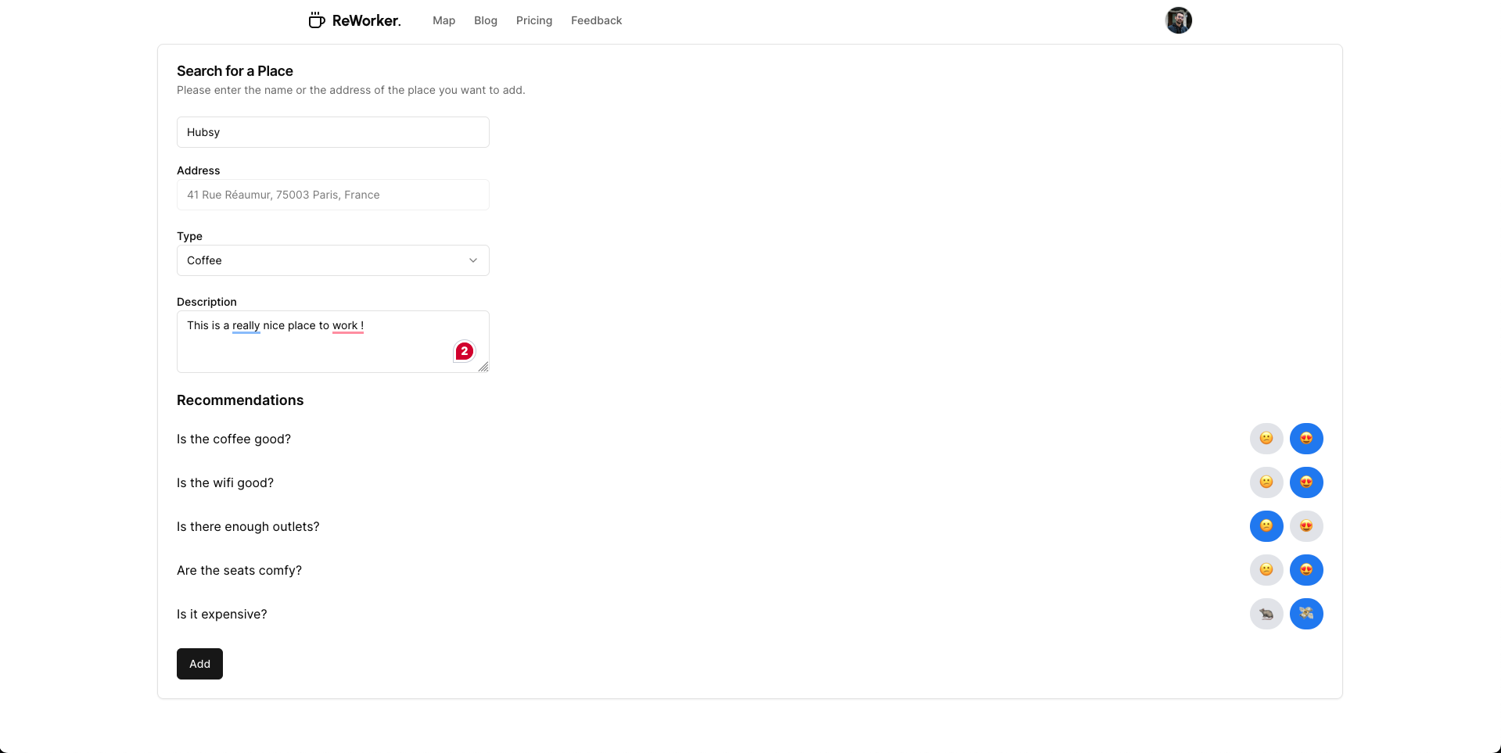This screenshot has height=753, width=1501.
Task: Click the underlined word "really" in description
Action: [246, 325]
